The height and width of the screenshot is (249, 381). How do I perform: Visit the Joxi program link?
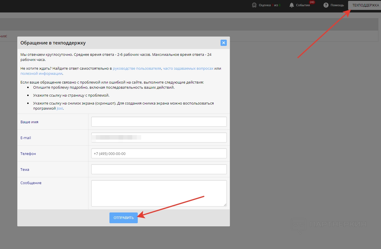pos(60,109)
